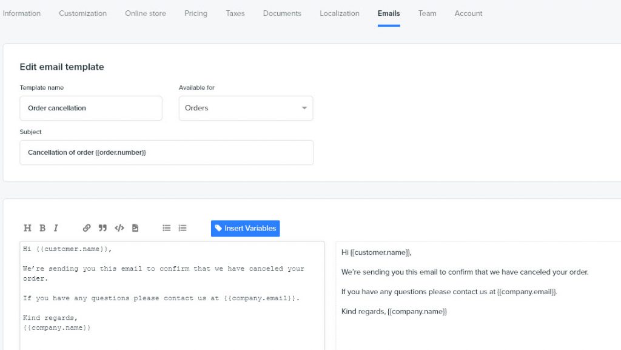
Task: Click the Template name field 'Order cancellation'
Action: (x=91, y=108)
